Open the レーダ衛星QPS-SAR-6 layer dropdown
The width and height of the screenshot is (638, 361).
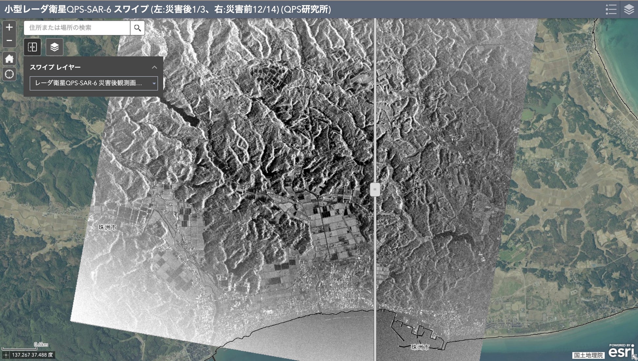89,83
